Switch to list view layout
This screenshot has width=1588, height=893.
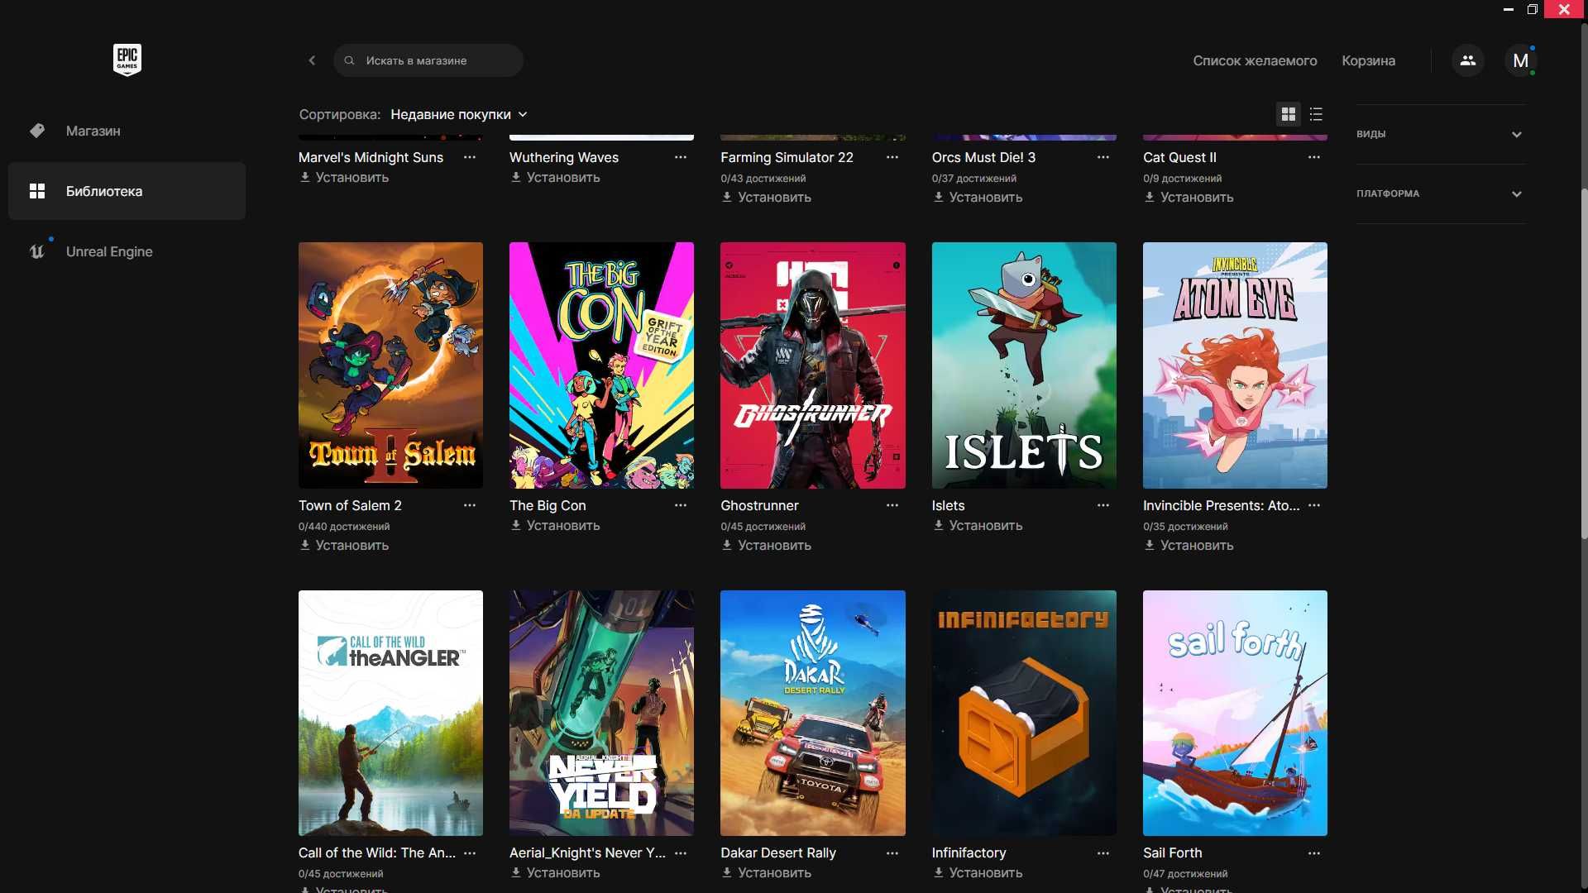click(x=1316, y=114)
